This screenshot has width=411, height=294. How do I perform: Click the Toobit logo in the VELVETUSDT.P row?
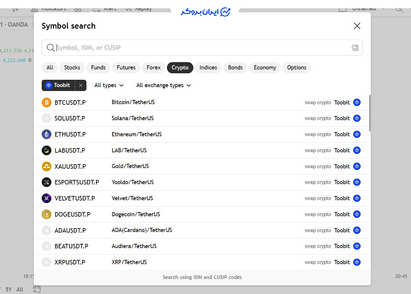coord(357,198)
